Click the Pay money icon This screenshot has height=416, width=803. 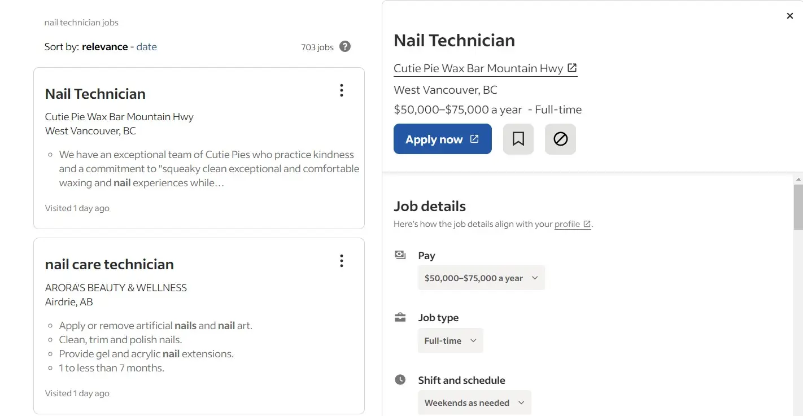tap(400, 255)
